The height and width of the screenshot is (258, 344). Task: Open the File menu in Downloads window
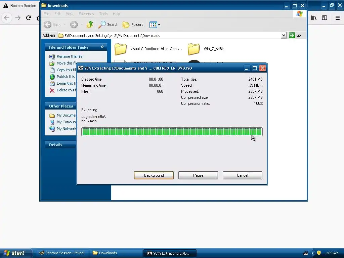pos(46,14)
